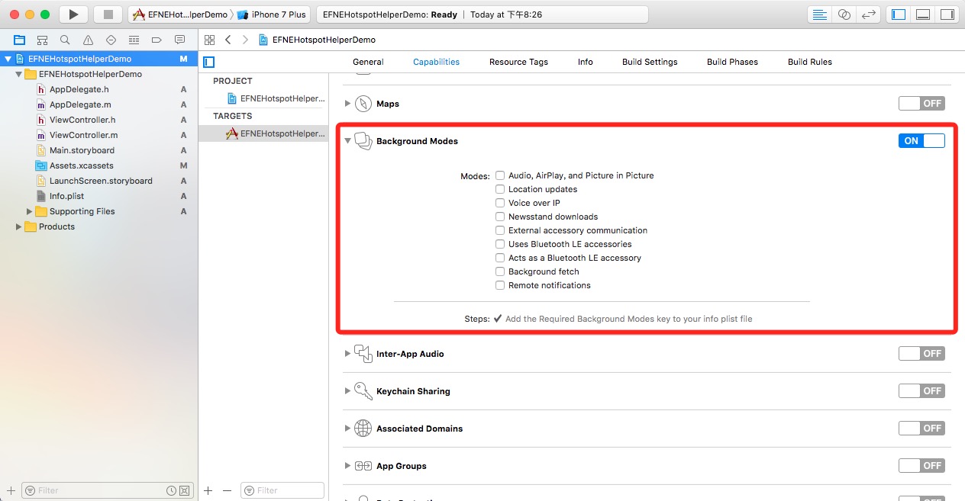The image size is (965, 501).
Task: Click the Run (play) button
Action: (73, 14)
